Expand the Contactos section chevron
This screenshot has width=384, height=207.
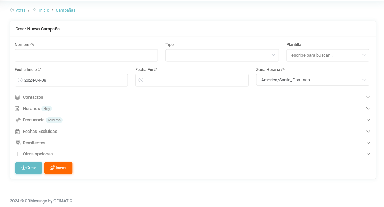coord(368,97)
